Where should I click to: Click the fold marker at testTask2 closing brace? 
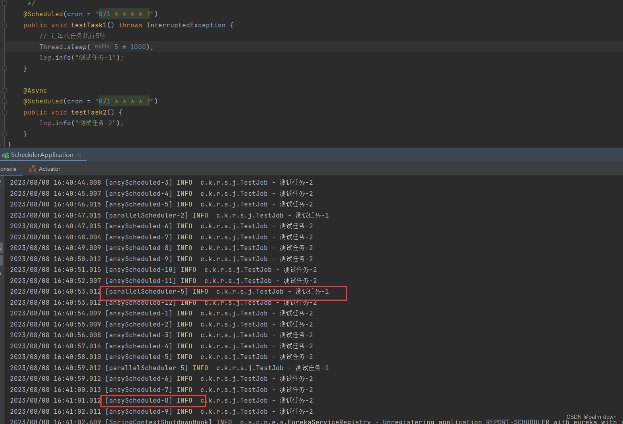[x=5, y=134]
